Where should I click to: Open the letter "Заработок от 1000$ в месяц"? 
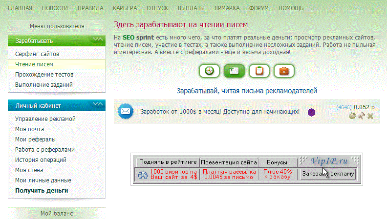coord(220,112)
